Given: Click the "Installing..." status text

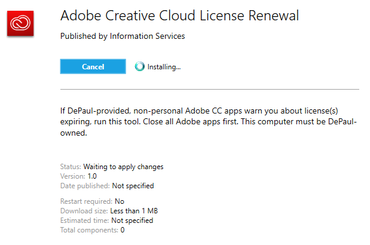Looking at the screenshot, I should (164, 67).
